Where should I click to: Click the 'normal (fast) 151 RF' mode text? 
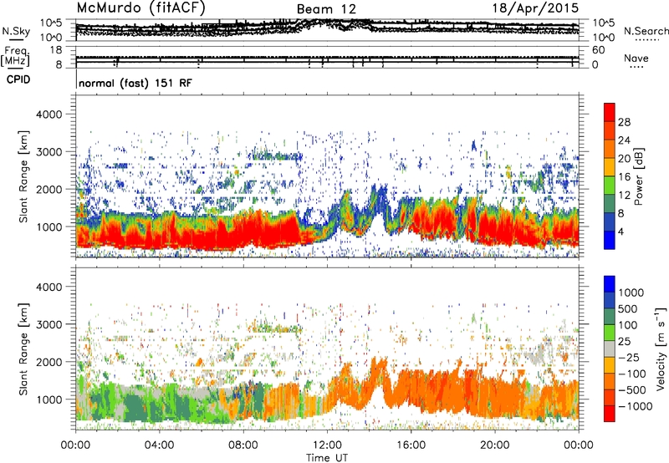[135, 83]
